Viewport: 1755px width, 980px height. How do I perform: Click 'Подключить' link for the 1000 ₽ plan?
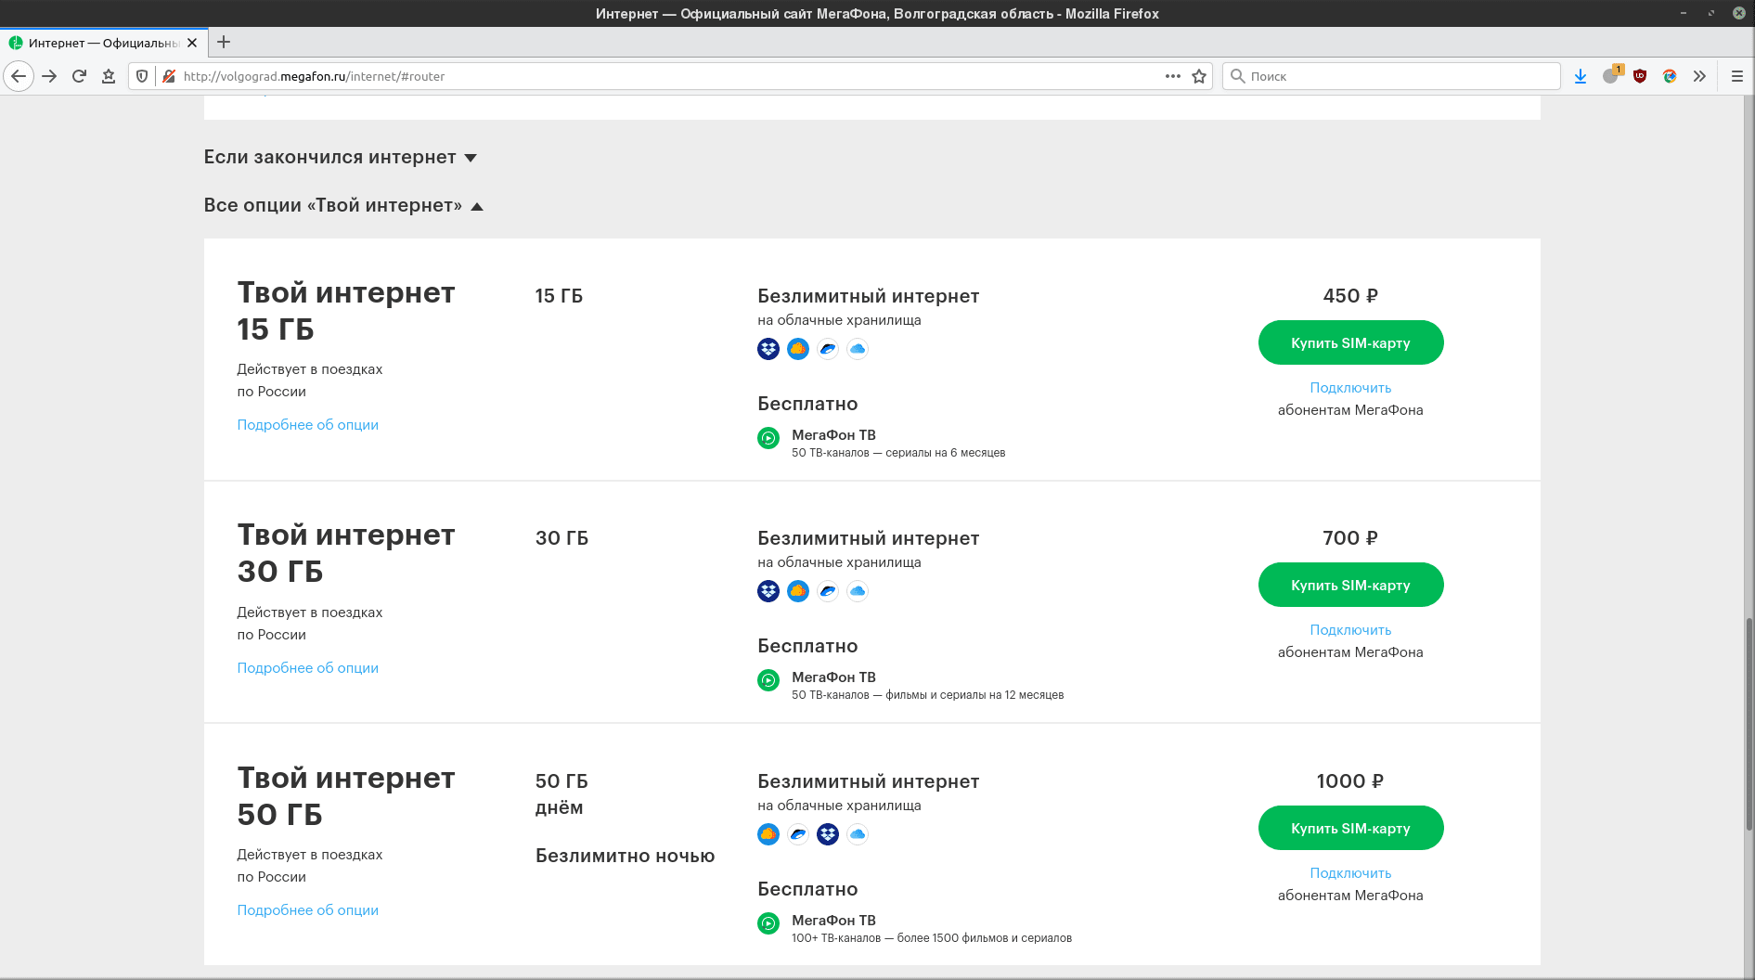click(1350, 873)
